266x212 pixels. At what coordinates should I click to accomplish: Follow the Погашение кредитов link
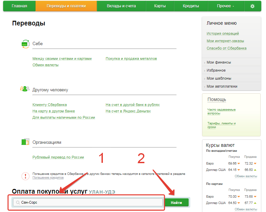[48, 178]
